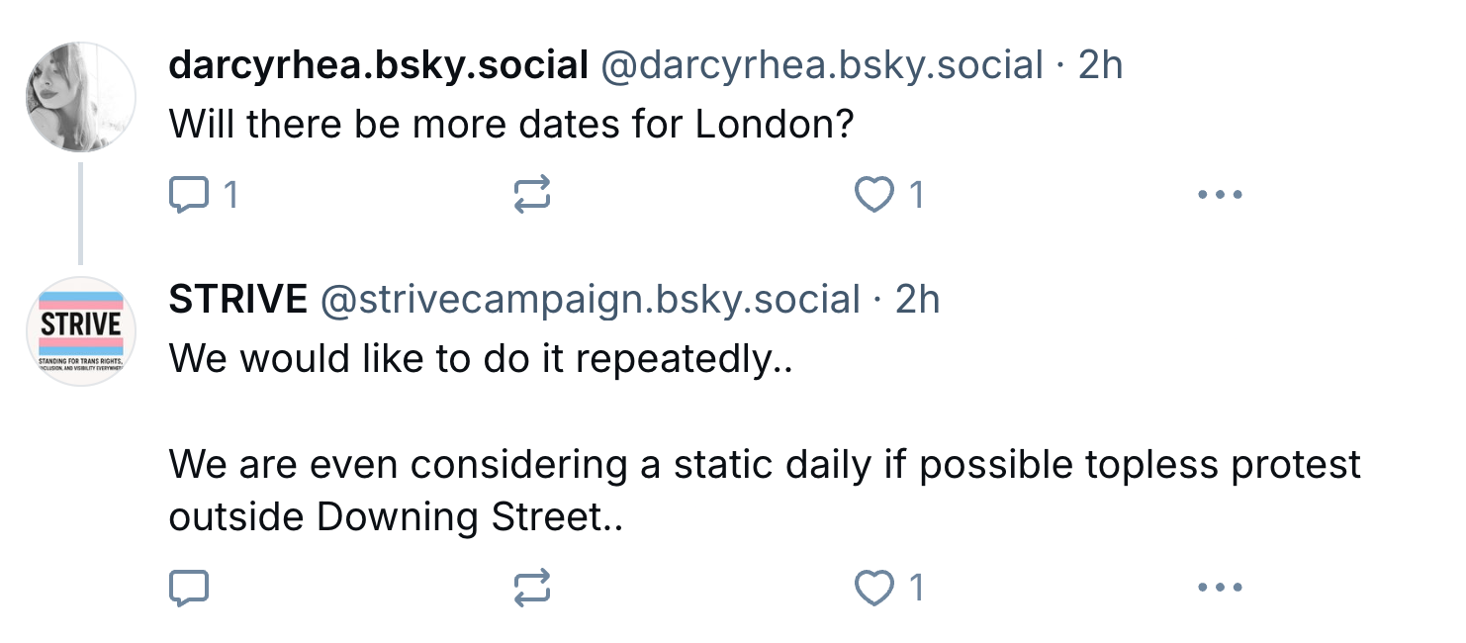This screenshot has height=643, width=1466.
Task: Open the 2h timestamp on darcyrhea's post
Action: pyautogui.click(x=1100, y=66)
